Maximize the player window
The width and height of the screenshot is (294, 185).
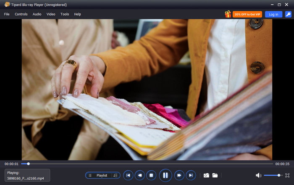[x=279, y=5]
